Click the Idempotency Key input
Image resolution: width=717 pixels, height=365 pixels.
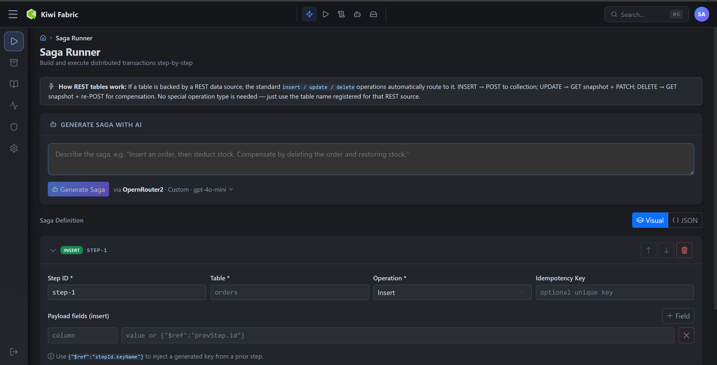tap(615, 292)
